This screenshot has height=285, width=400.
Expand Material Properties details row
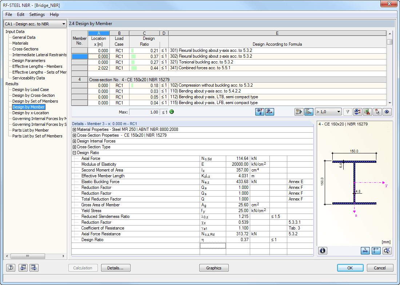(x=74, y=129)
